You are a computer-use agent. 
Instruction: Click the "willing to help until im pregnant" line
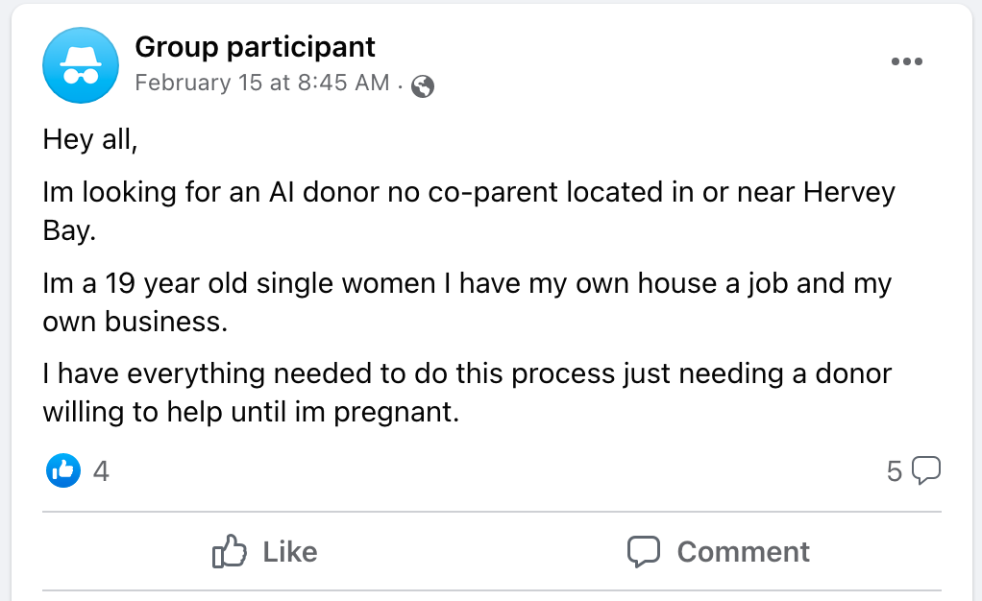click(x=251, y=413)
